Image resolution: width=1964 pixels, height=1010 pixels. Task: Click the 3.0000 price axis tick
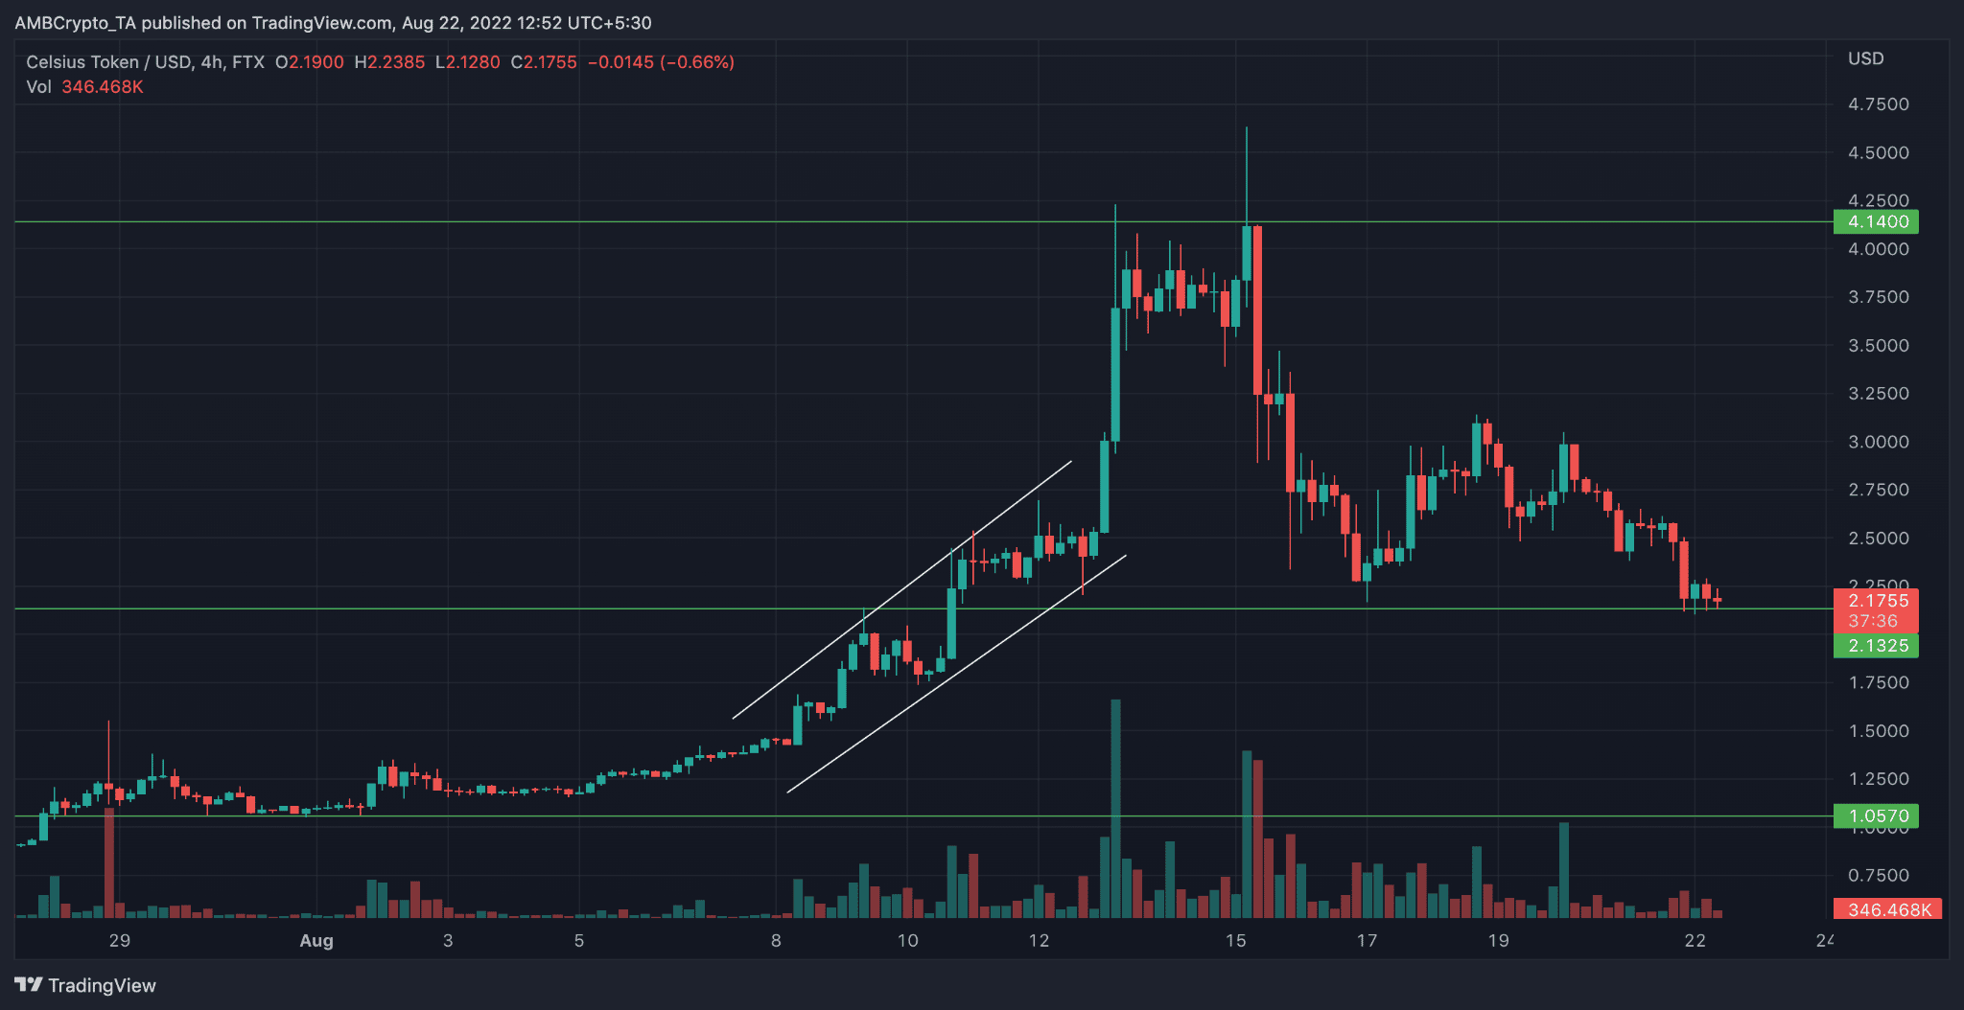pyautogui.click(x=1878, y=442)
